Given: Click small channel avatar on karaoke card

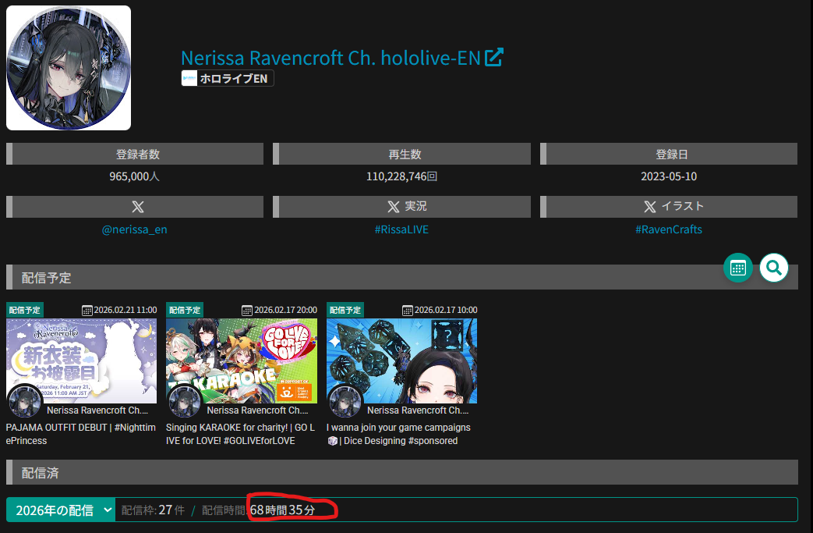Looking at the screenshot, I should 185,402.
